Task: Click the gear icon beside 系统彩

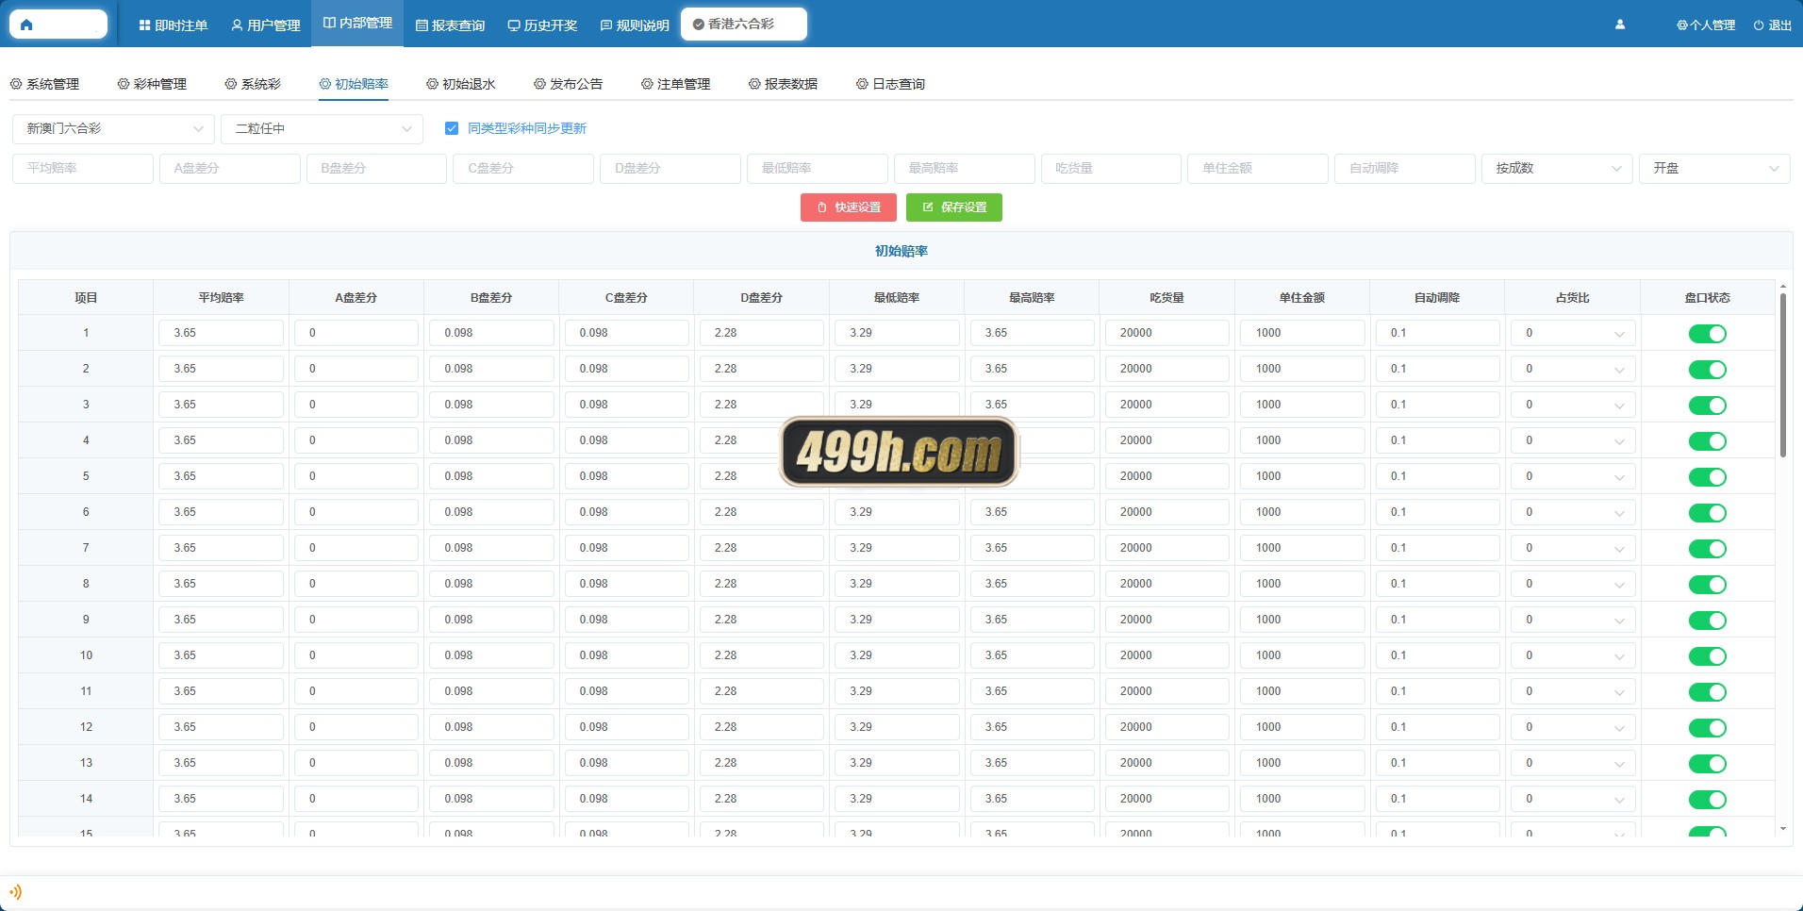Action: pyautogui.click(x=231, y=84)
